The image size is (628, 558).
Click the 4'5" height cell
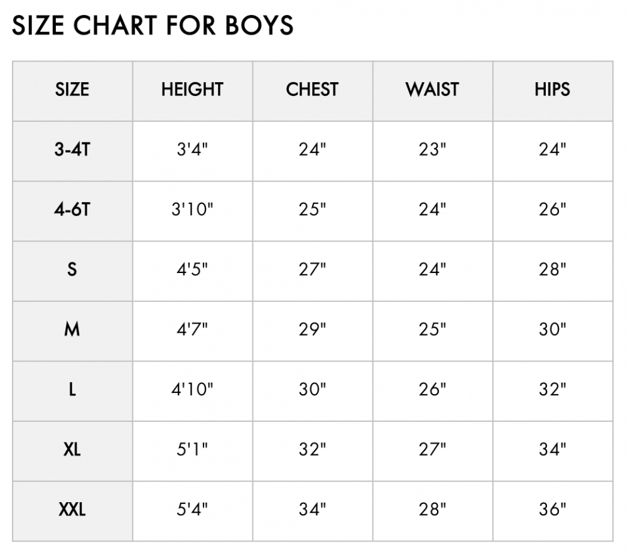tap(193, 271)
